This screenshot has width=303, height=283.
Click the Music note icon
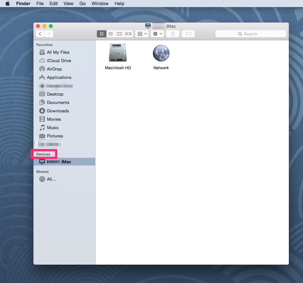coord(42,127)
